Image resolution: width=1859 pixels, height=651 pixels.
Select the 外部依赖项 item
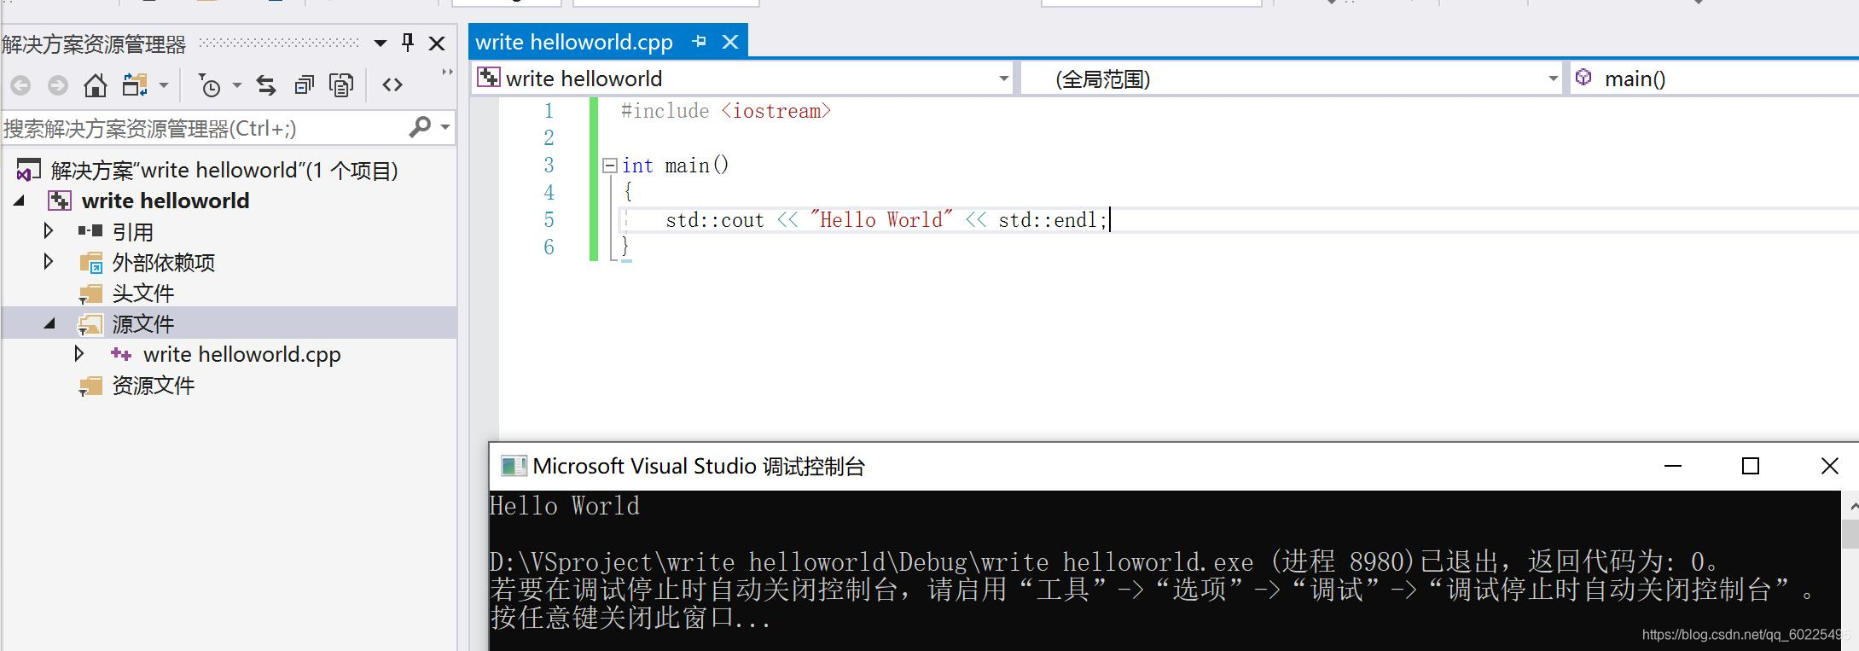point(164,263)
